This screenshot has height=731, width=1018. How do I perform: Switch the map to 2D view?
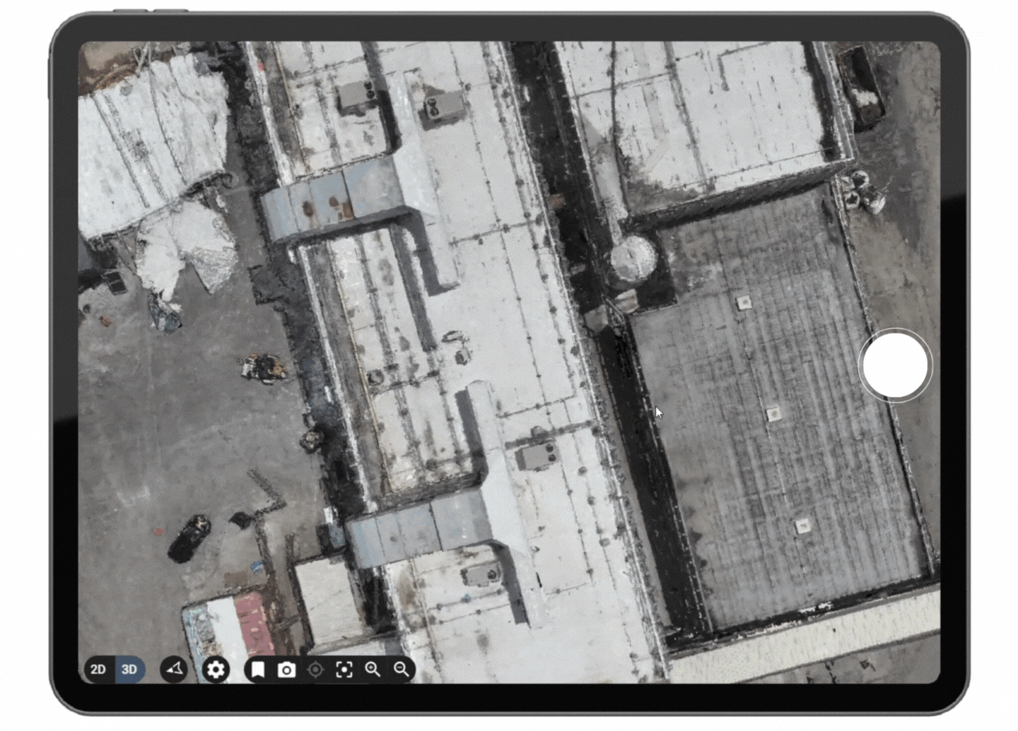pos(99,670)
